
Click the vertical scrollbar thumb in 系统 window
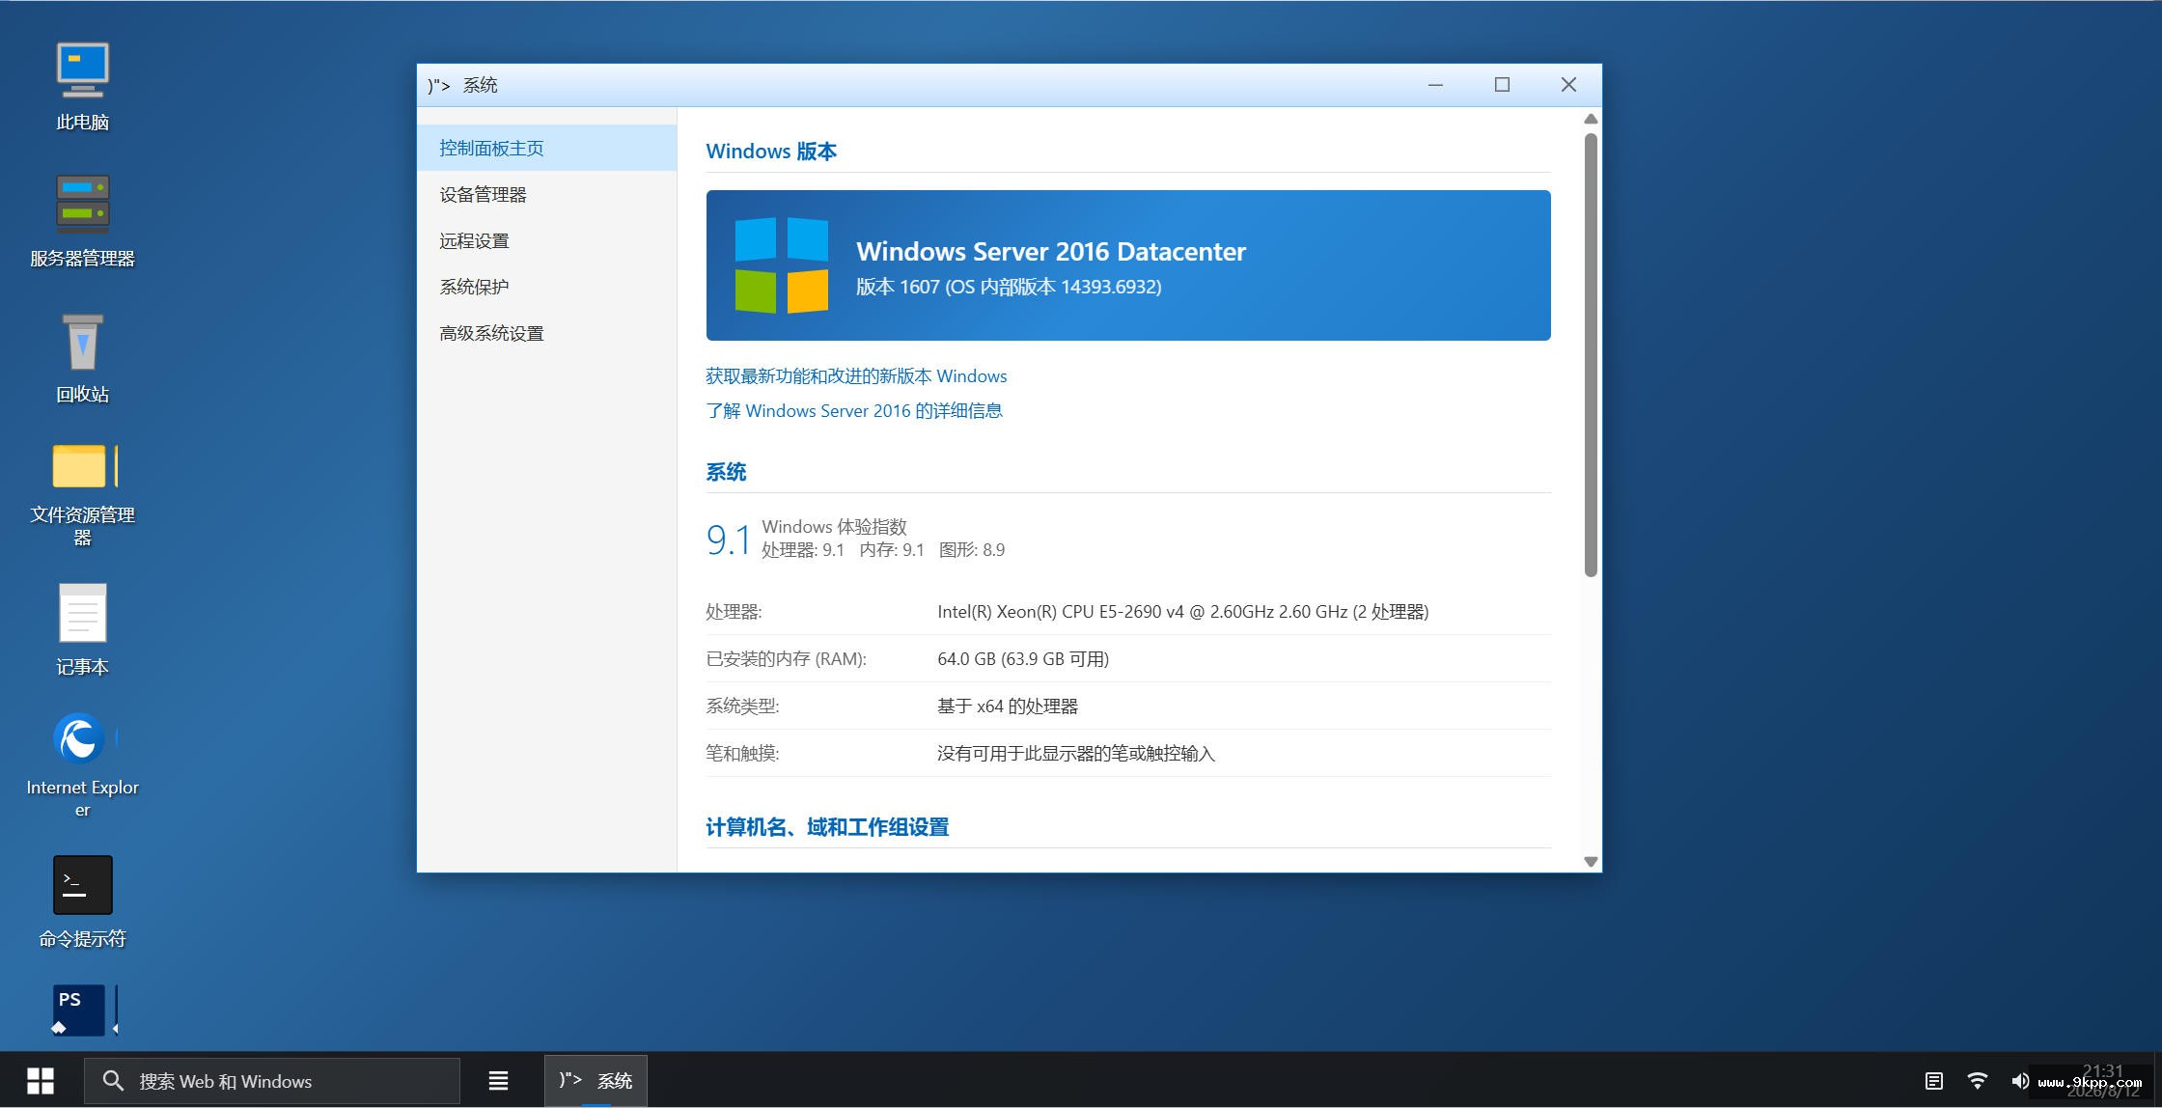pyautogui.click(x=1591, y=354)
